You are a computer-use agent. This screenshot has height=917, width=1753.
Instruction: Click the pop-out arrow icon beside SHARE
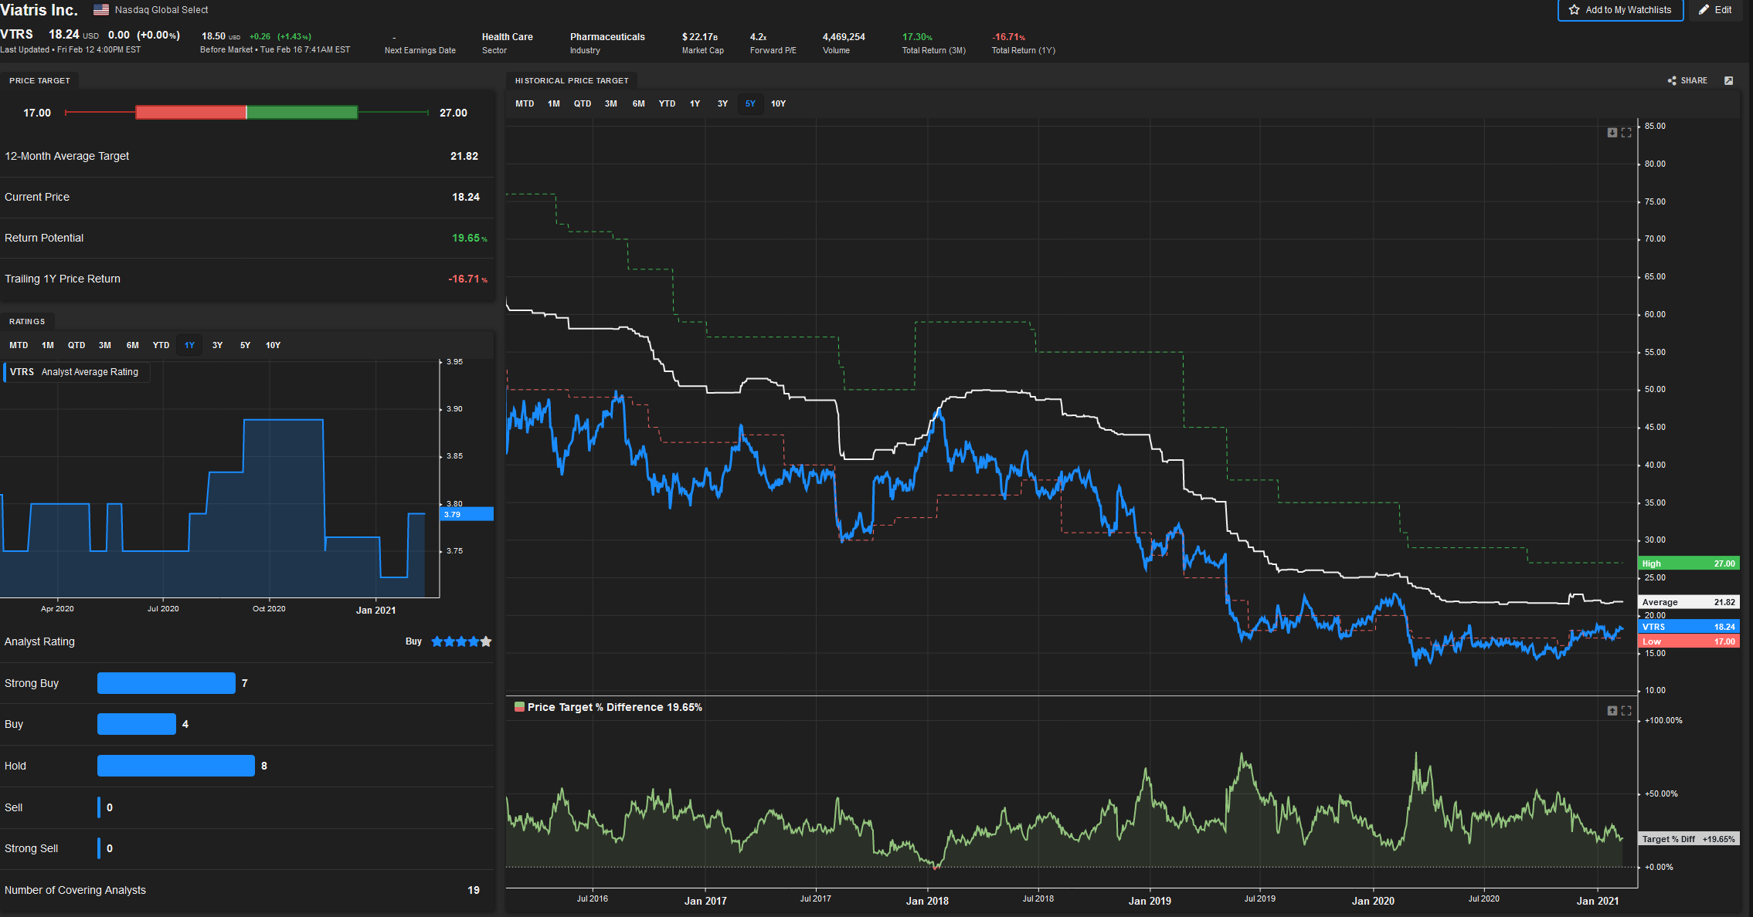click(1729, 80)
